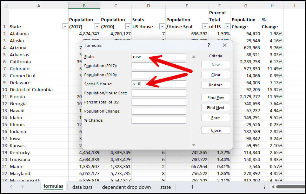
Task: Click the horizontal scrollbar left arrow
Action: (273, 187)
